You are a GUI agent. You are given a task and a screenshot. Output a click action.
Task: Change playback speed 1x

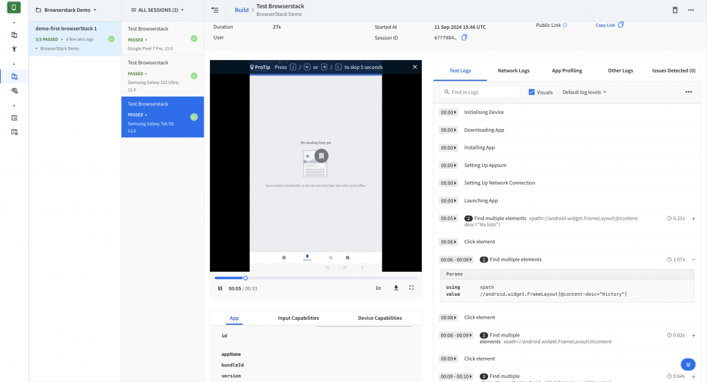tap(378, 288)
